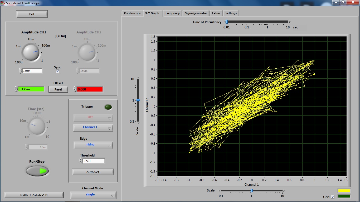This screenshot has height=202, width=360.
Task: Click the Trigger LED indicator
Action: 108,107
